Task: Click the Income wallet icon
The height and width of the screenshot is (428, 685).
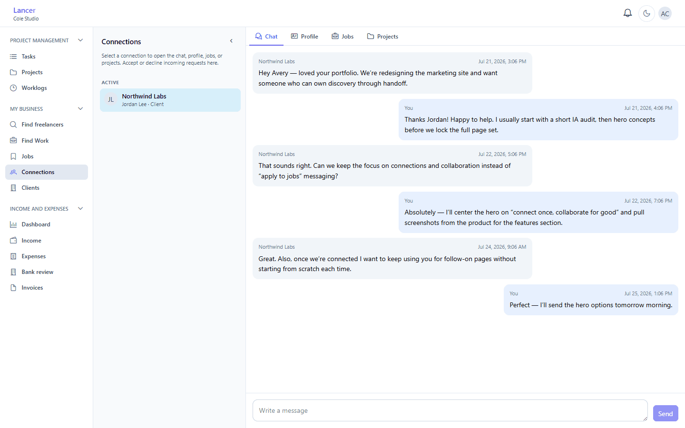Action: 13,241
